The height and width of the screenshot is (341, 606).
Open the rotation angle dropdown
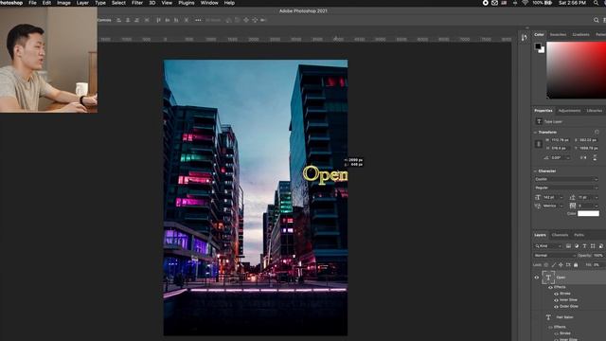568,158
